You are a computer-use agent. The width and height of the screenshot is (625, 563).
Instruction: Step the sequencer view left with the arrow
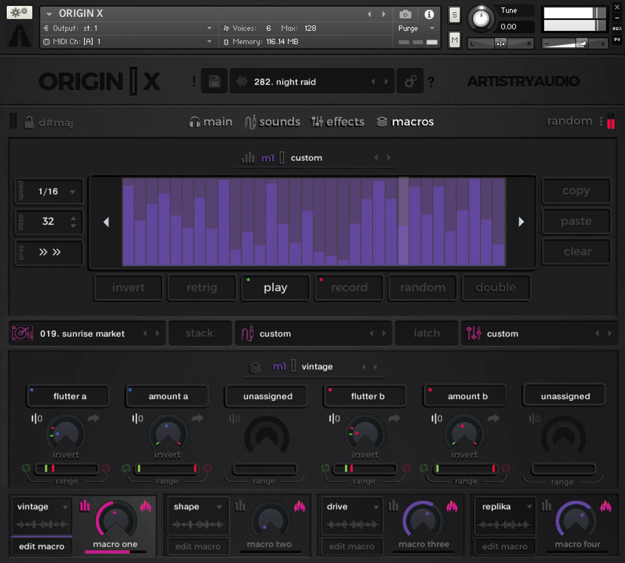(106, 222)
